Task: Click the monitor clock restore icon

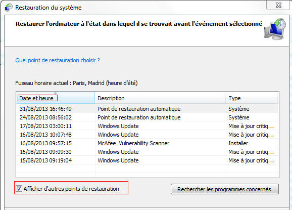Action: pos(275,29)
